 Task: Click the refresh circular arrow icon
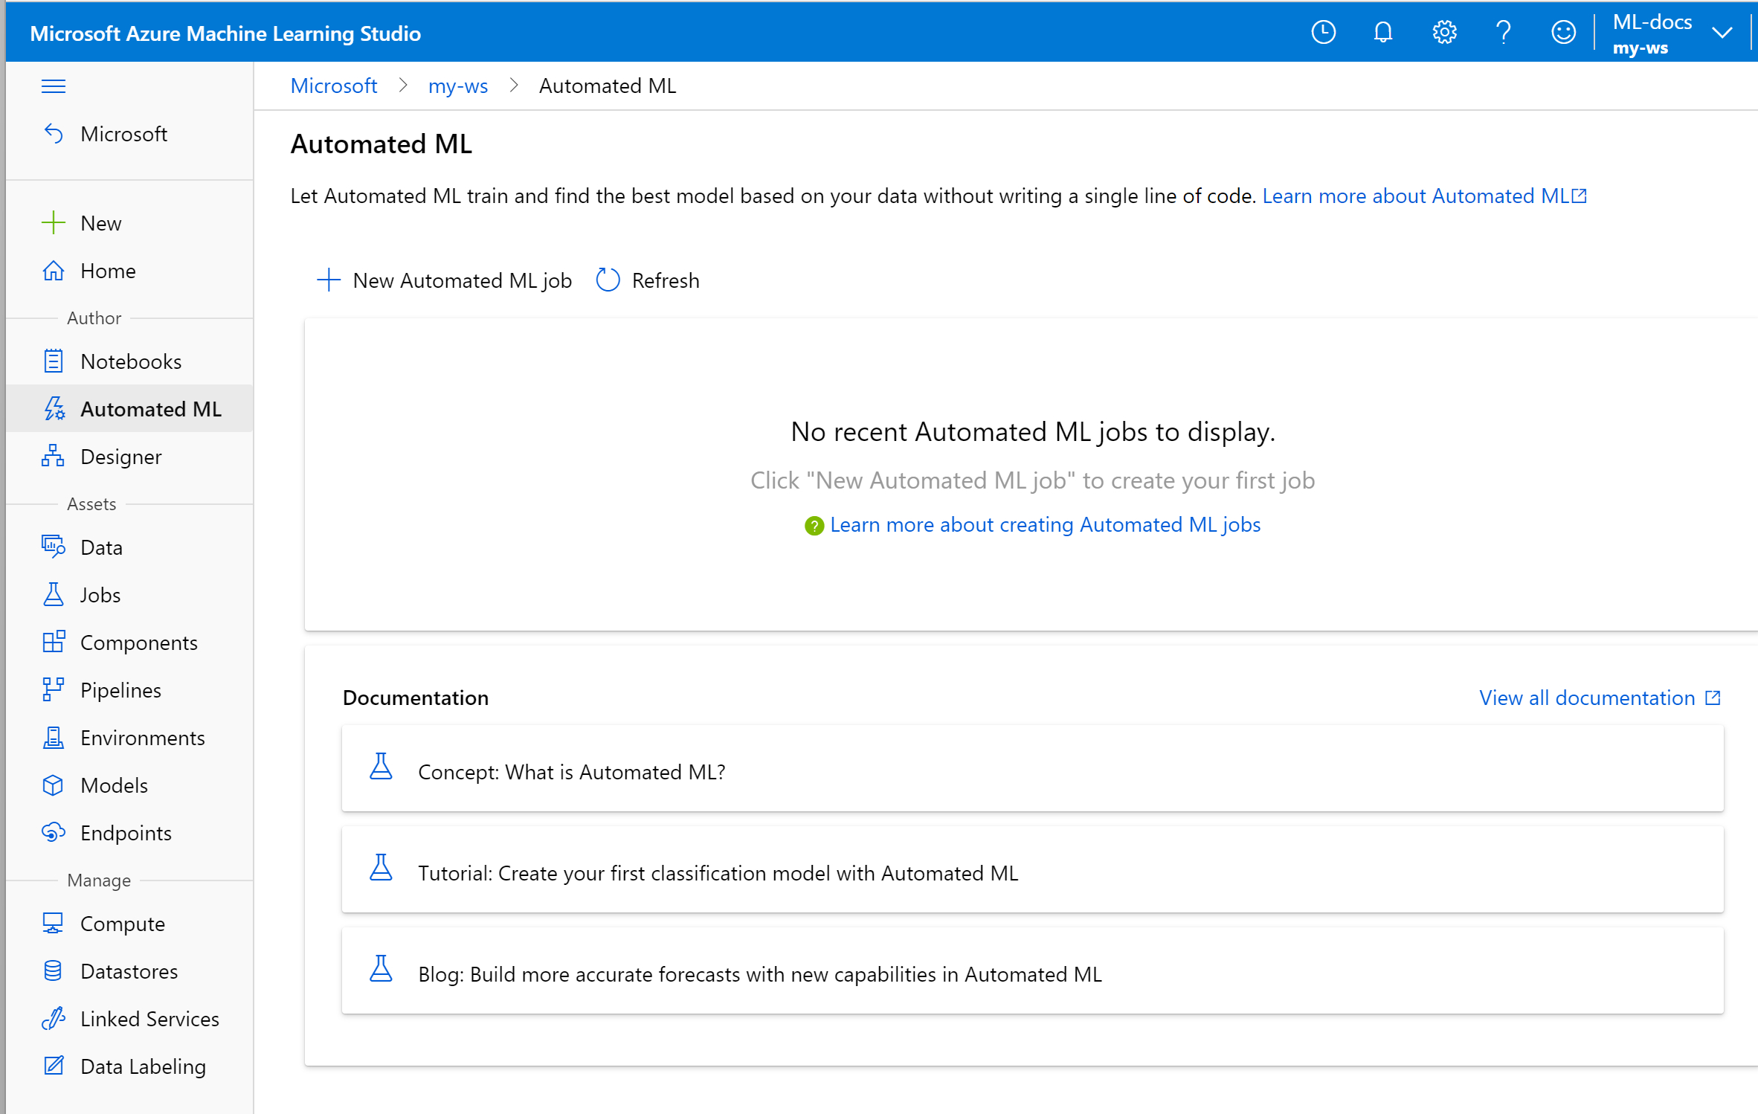point(608,280)
